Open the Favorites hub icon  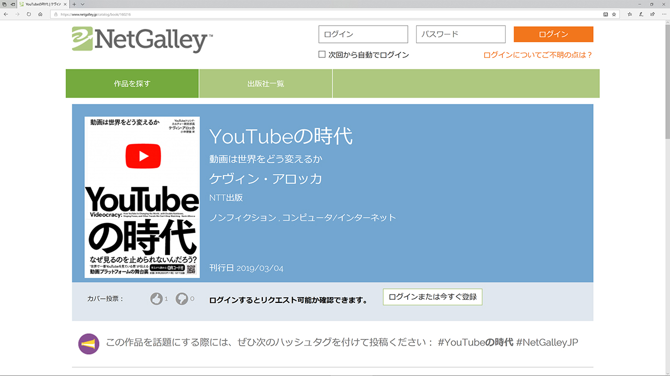pos(630,14)
